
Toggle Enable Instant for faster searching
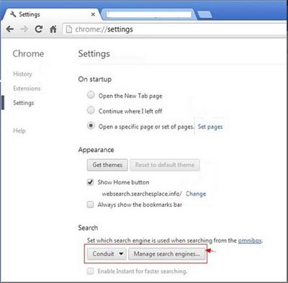coord(90,271)
